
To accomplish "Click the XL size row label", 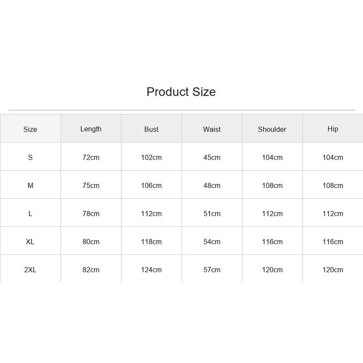I will click(x=30, y=242).
